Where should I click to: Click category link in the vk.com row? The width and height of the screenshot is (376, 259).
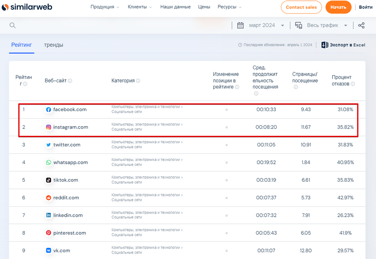(147, 250)
